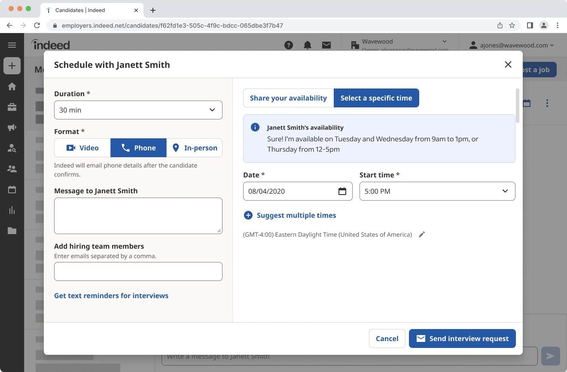Viewport: 567px width, 372px height.
Task: Open the help question mark icon
Action: [289, 45]
